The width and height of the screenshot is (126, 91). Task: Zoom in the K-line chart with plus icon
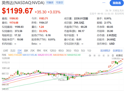[x=94, y=56]
